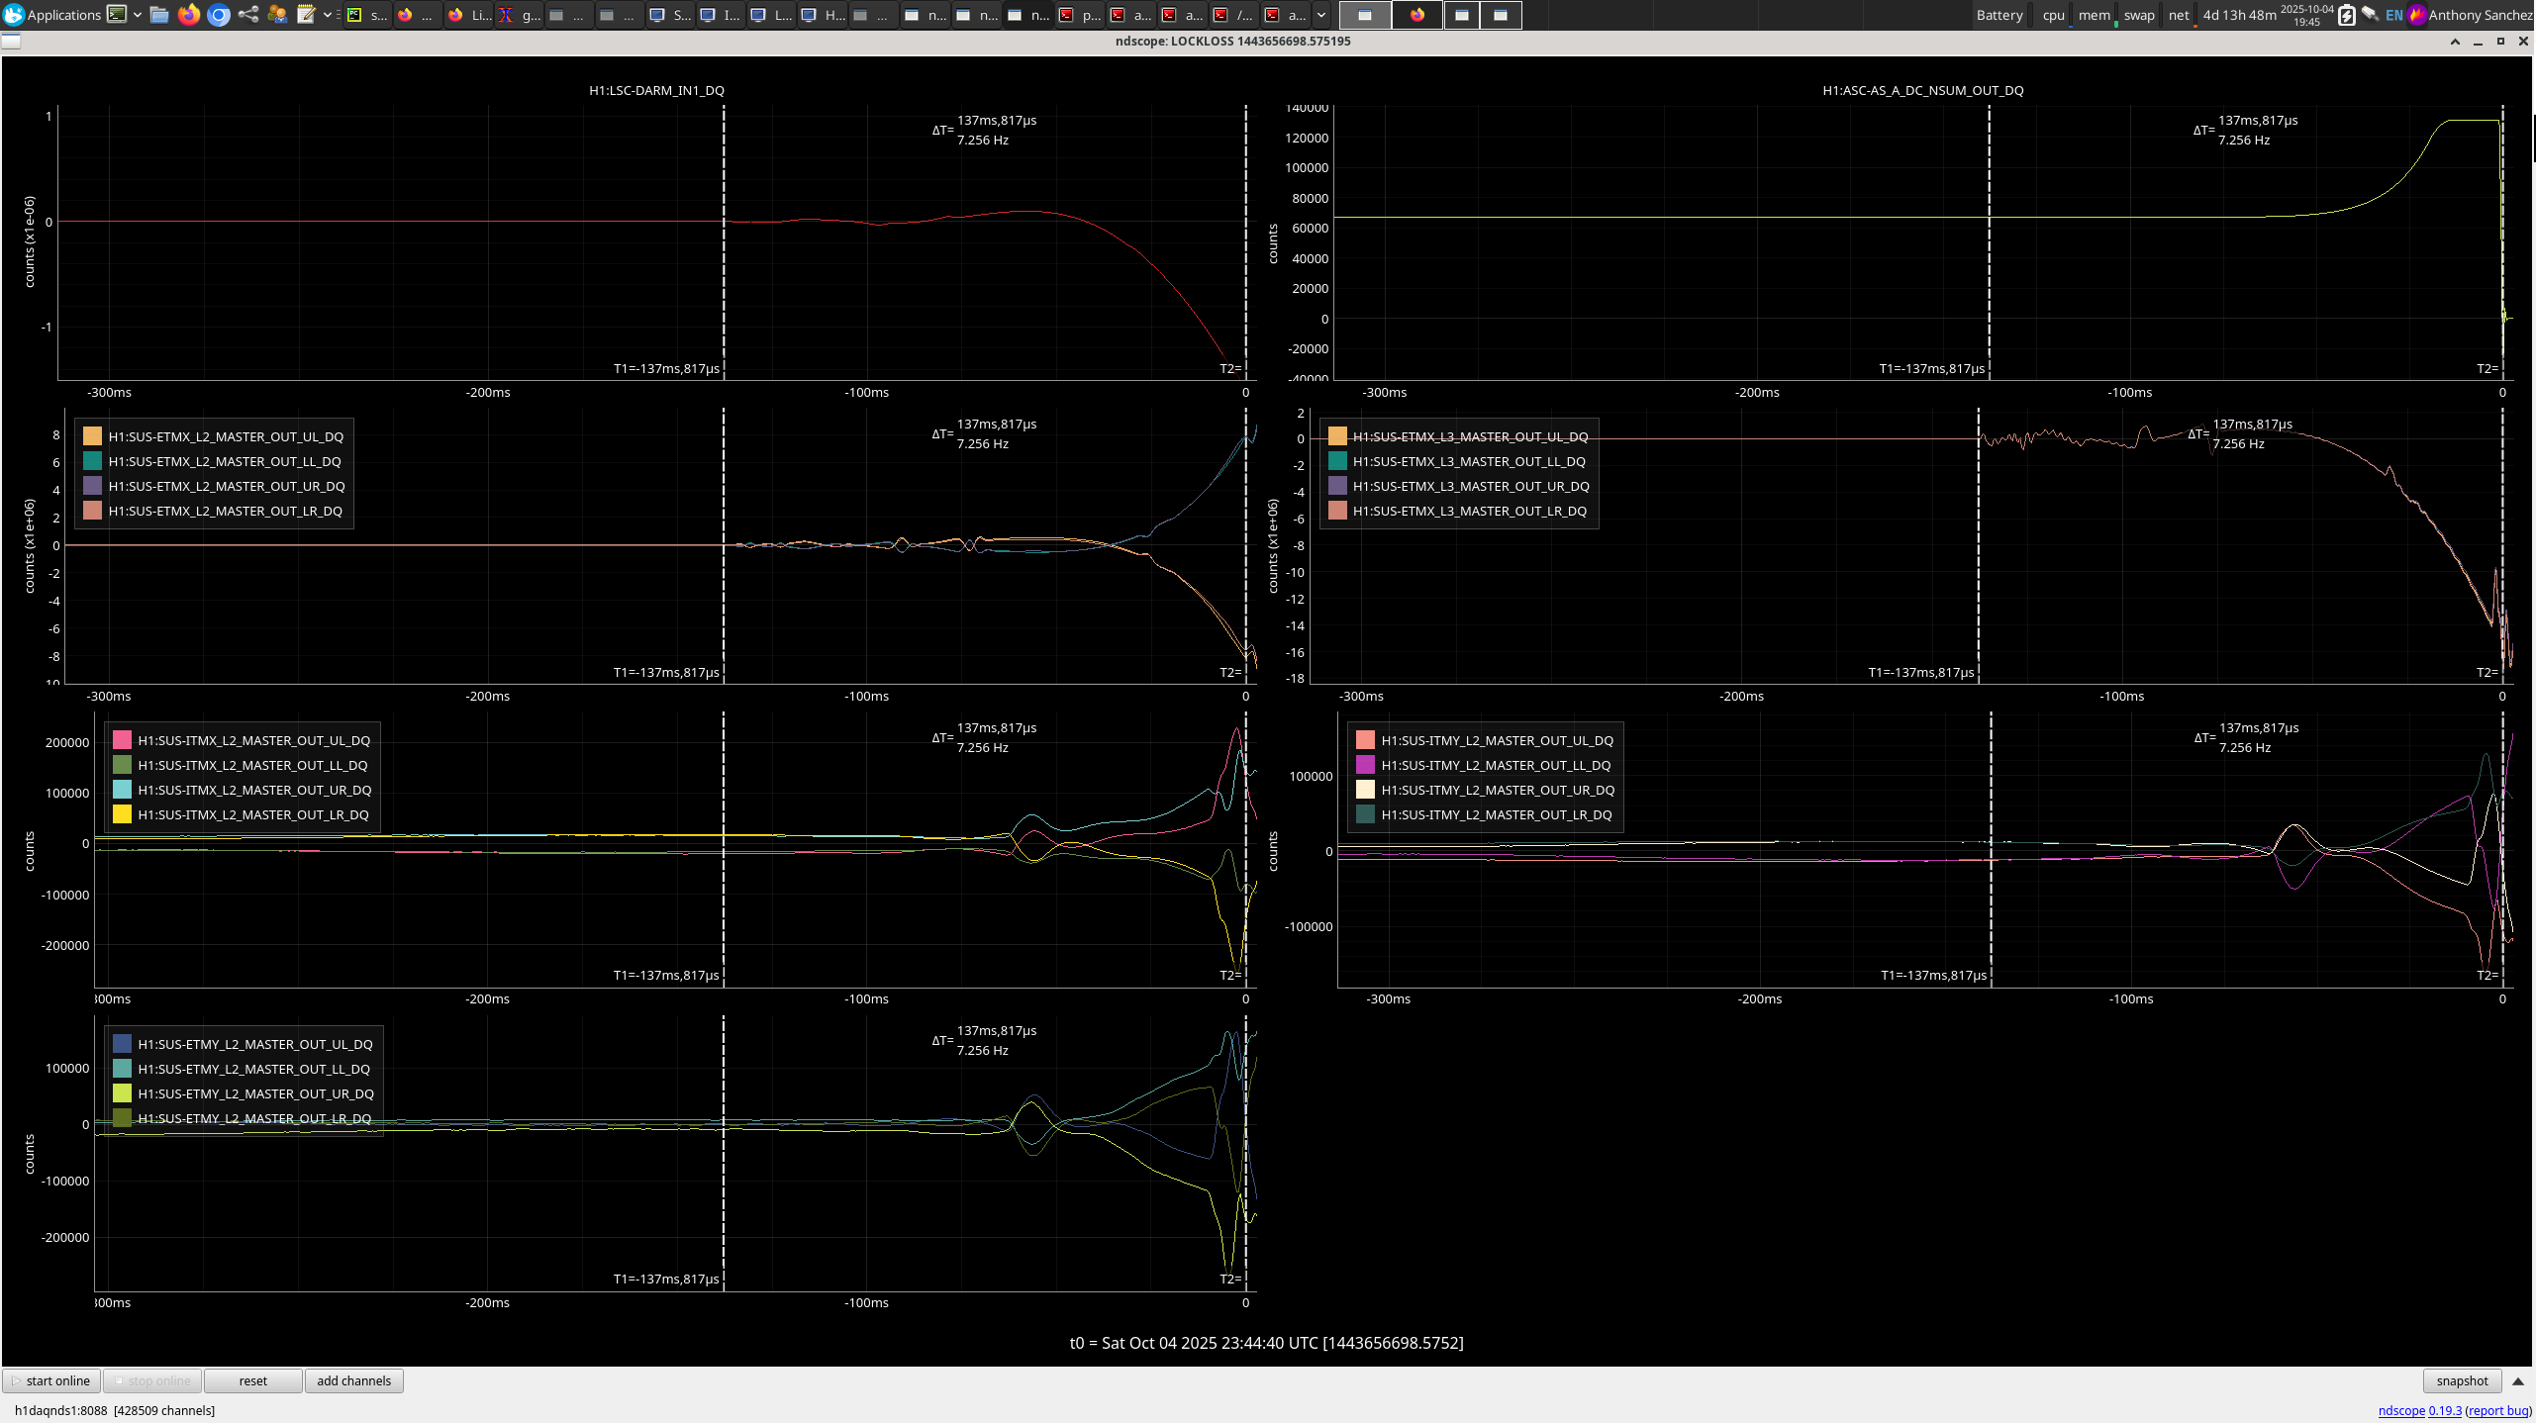Open the report bug link
This screenshot has height=1423, width=2536.
(x=2498, y=1411)
